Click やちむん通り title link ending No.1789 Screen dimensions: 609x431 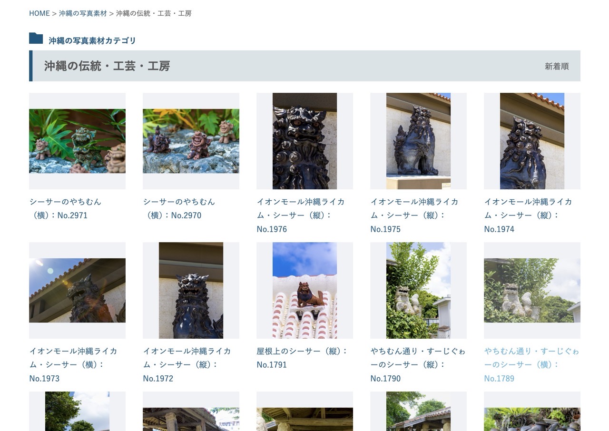532,364
